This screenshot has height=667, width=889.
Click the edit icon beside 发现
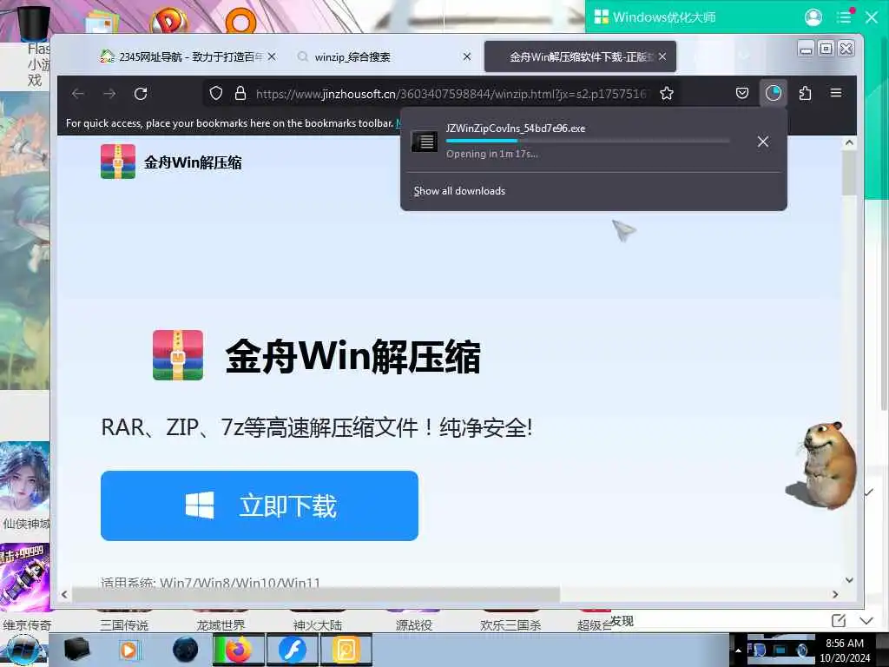839,620
